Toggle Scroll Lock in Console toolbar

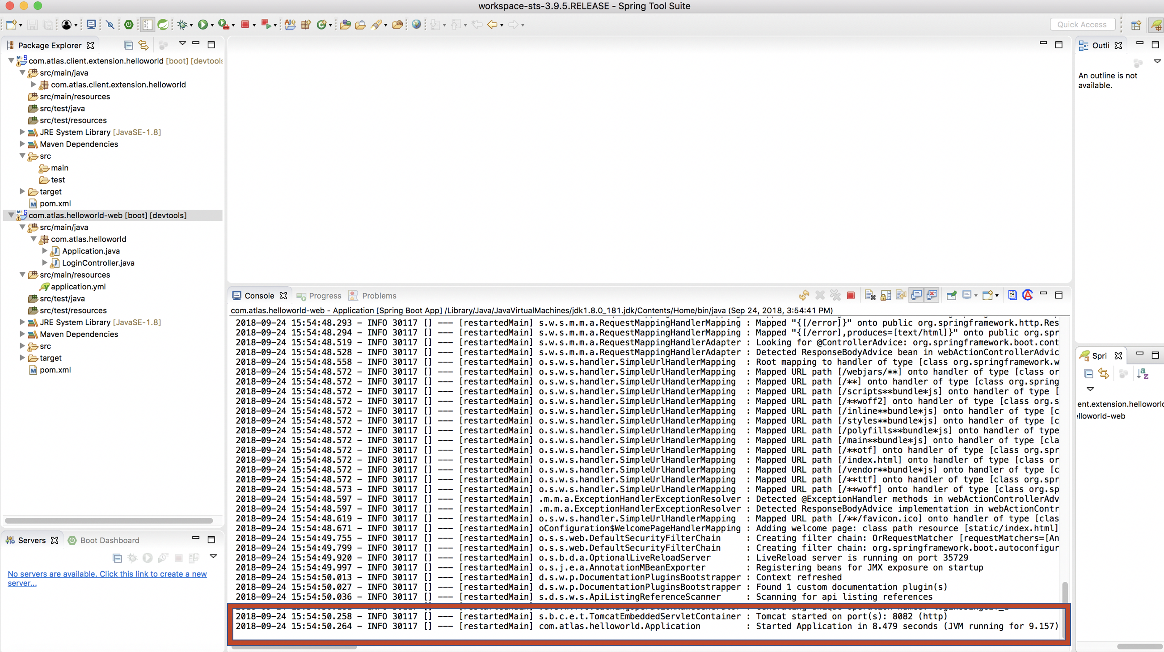point(886,295)
